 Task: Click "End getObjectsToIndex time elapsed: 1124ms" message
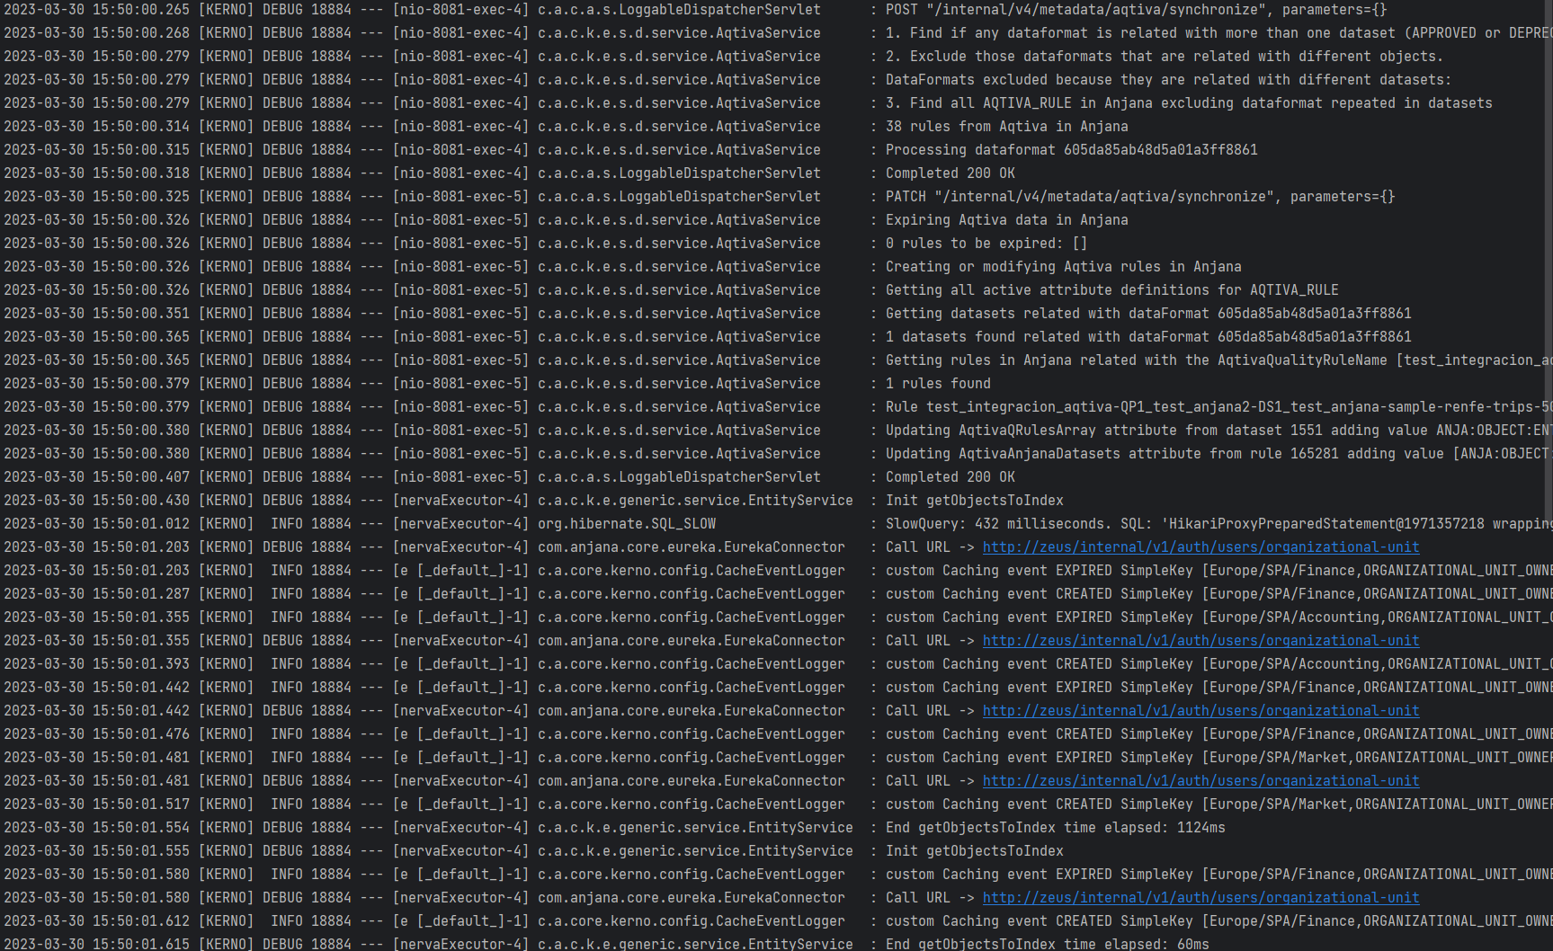point(1055,828)
